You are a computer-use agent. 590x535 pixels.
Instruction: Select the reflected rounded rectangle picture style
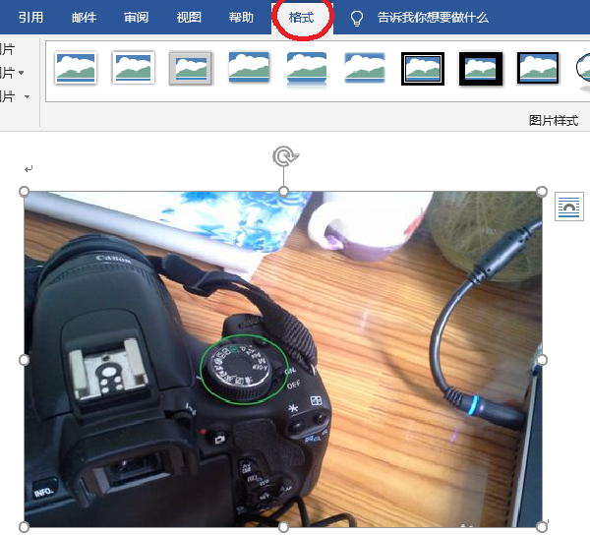(307, 69)
